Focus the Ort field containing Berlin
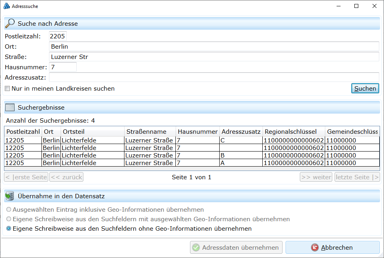This screenshot has width=384, height=258. (x=213, y=47)
